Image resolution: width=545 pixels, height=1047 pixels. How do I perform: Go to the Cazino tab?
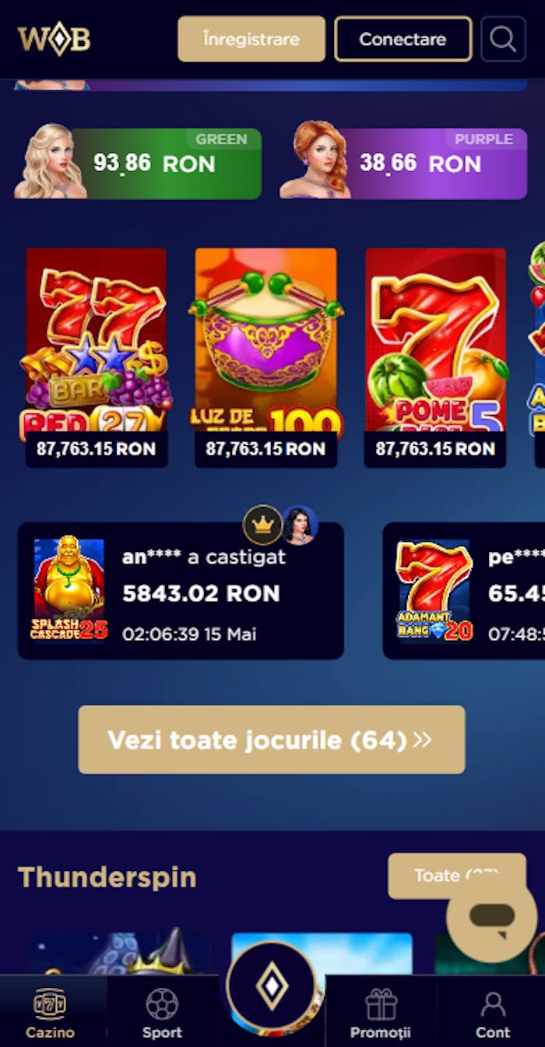51,1012
